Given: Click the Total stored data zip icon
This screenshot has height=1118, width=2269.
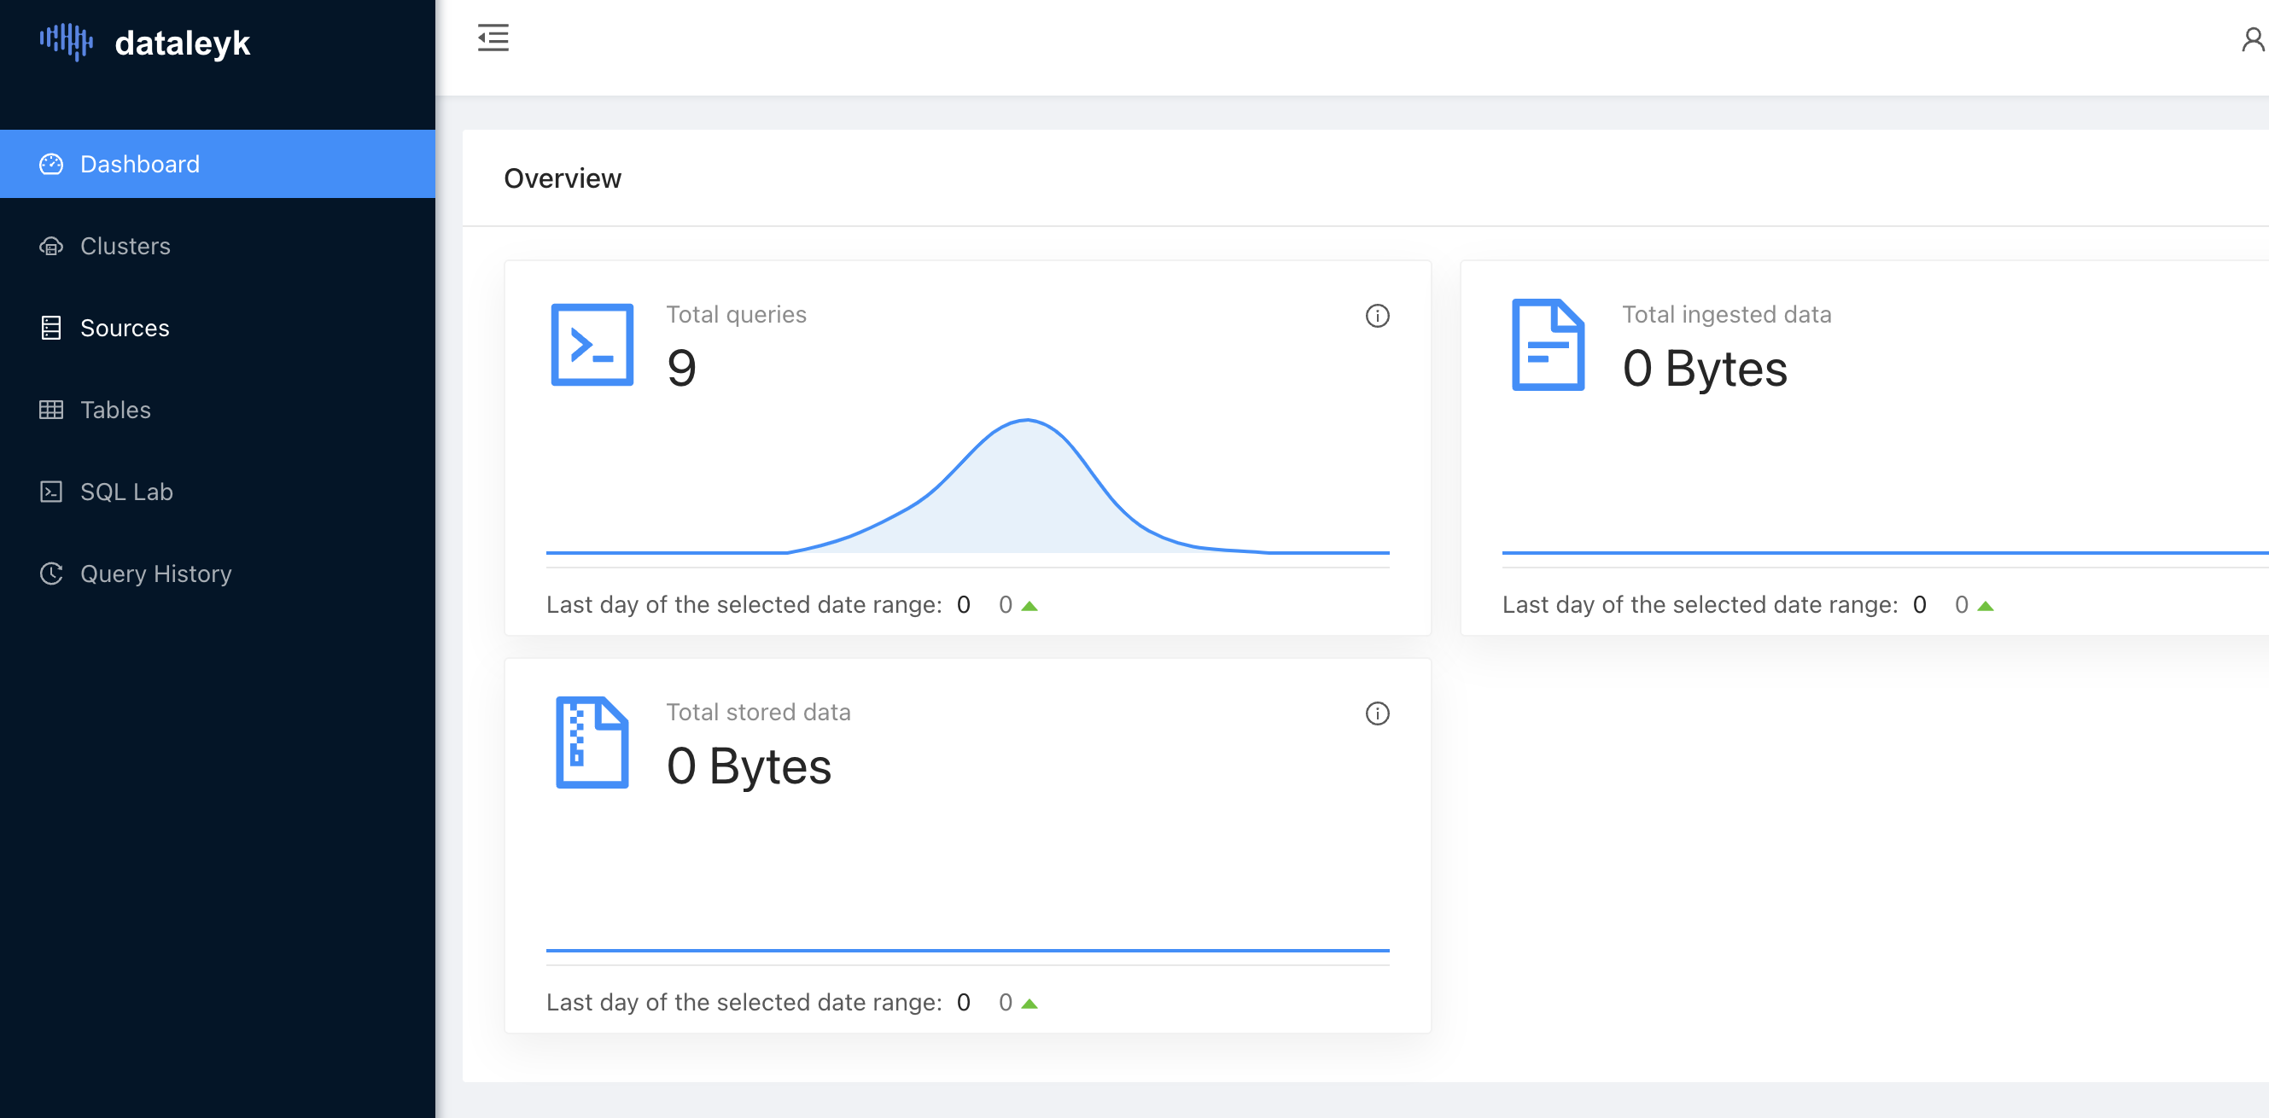Looking at the screenshot, I should click(x=592, y=743).
